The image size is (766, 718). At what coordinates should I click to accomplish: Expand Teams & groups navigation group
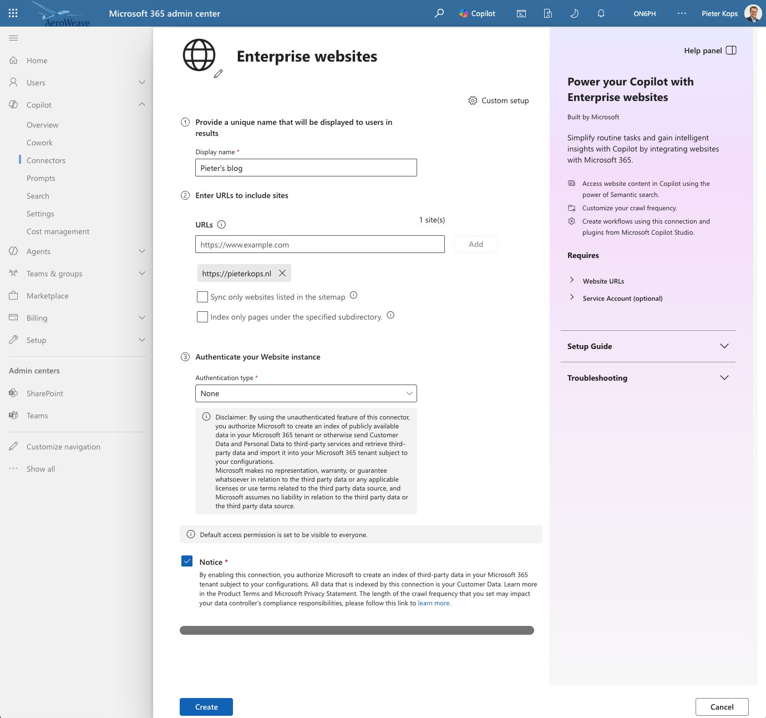pyautogui.click(x=142, y=274)
